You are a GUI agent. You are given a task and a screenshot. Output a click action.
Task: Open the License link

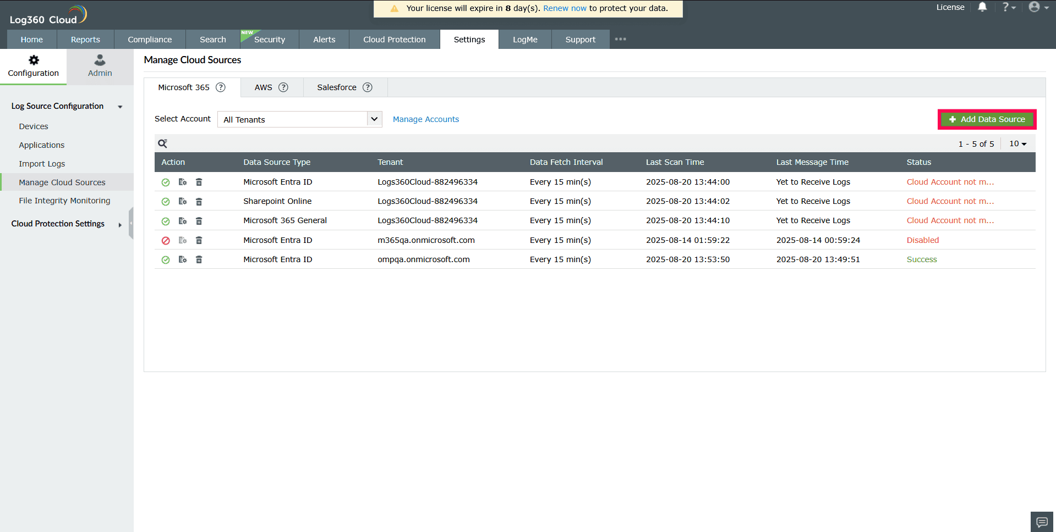pyautogui.click(x=950, y=7)
